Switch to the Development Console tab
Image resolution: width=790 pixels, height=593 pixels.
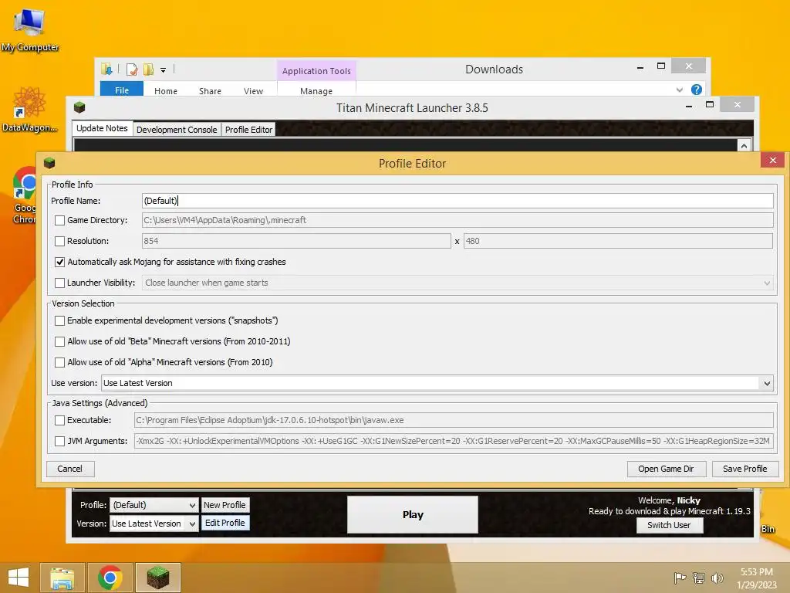(x=177, y=130)
